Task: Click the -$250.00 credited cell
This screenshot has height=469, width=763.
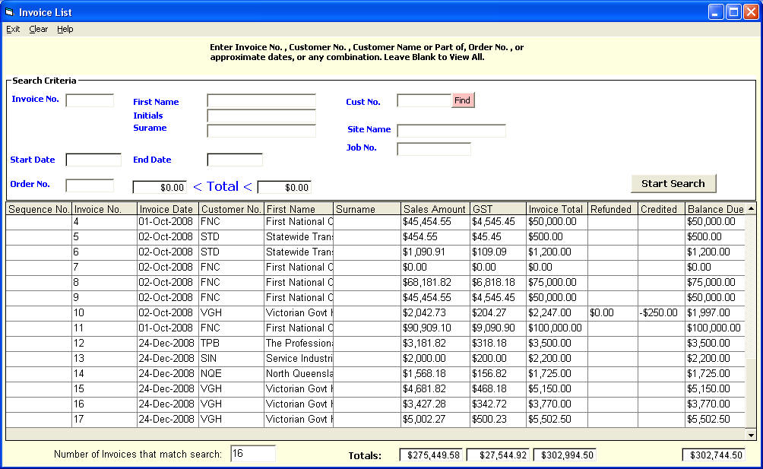Action: (x=661, y=313)
